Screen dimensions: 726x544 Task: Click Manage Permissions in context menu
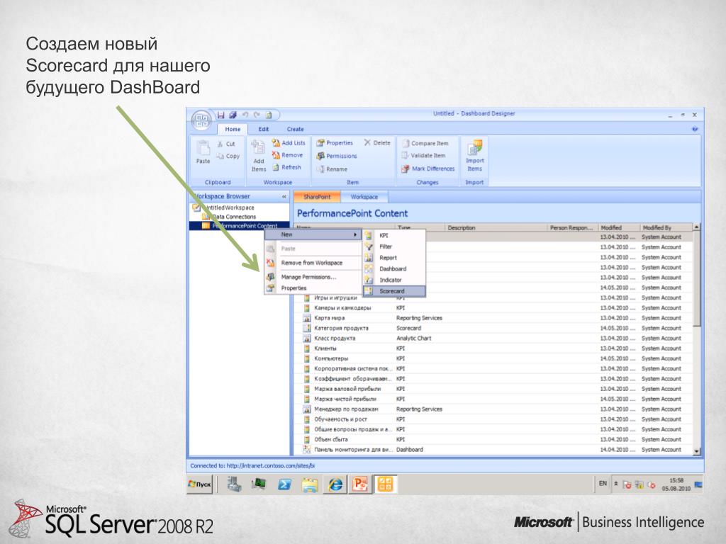click(308, 277)
